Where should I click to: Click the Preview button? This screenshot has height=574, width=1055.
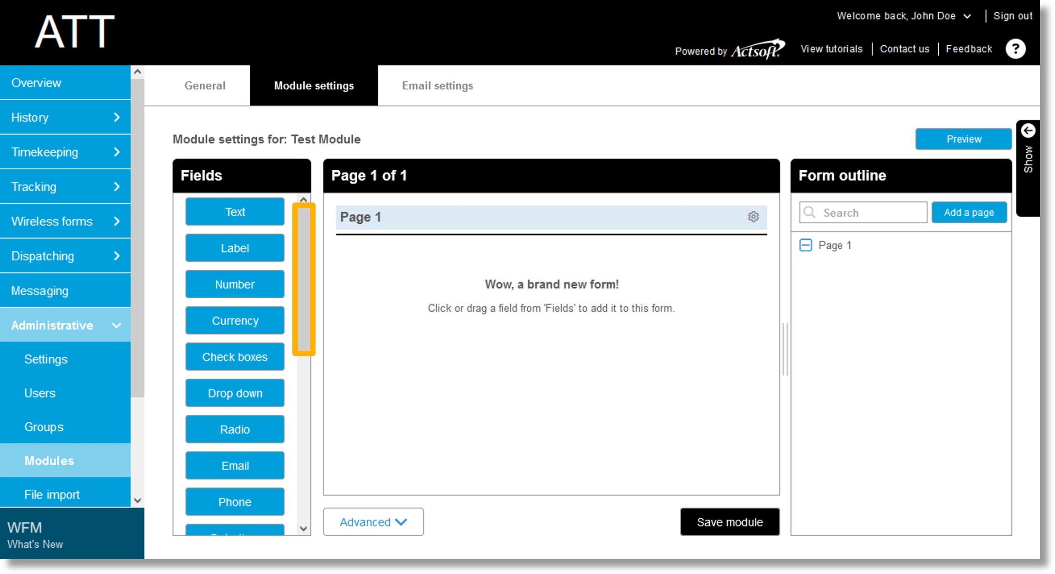click(964, 139)
